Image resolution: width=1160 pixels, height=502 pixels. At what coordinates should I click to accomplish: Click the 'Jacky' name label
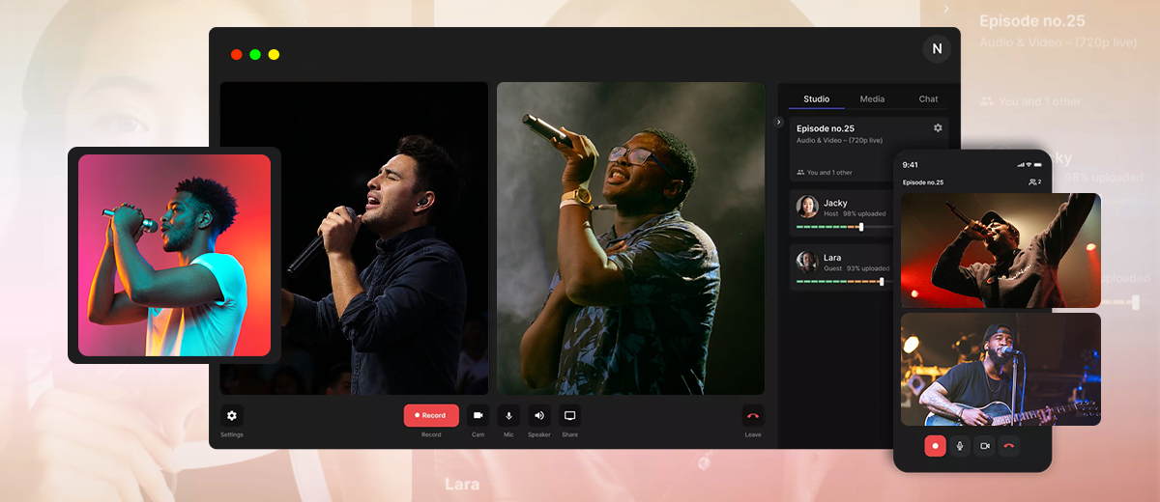(835, 203)
